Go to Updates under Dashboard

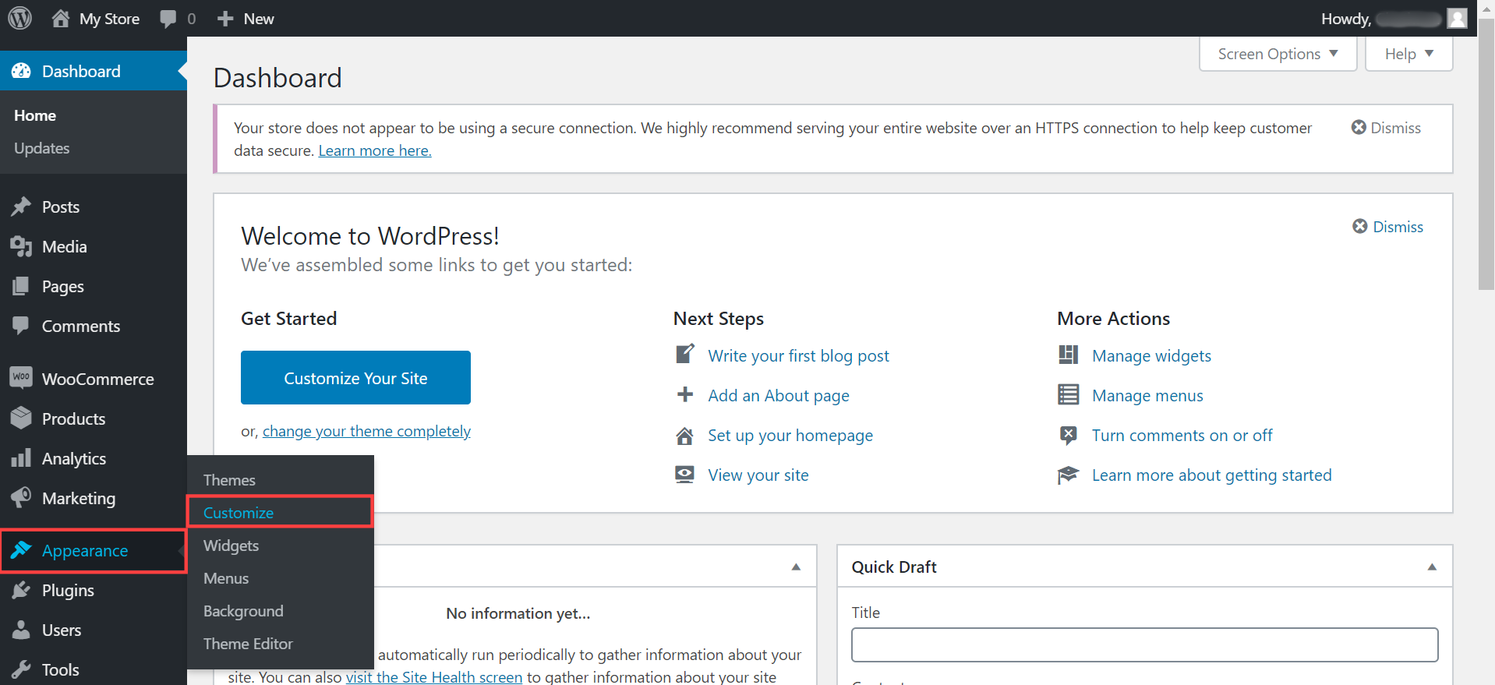(42, 148)
